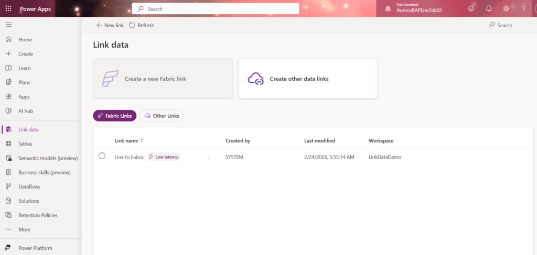
Task: Open notifications bell icon
Action: coord(489,9)
